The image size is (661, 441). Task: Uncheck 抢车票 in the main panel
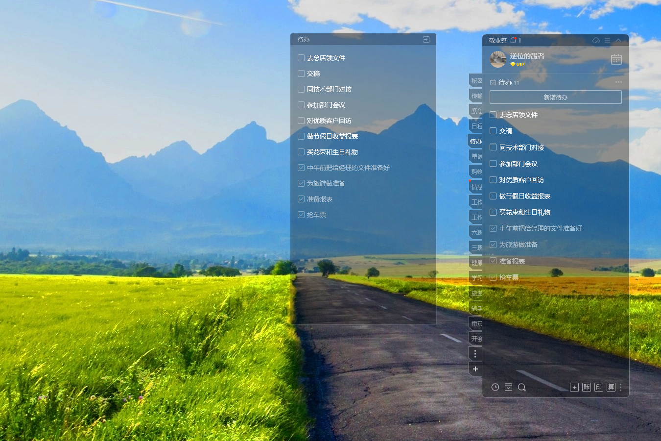click(x=493, y=277)
